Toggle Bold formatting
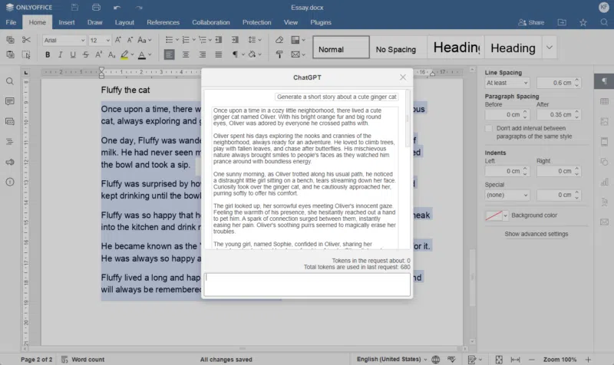 (48, 55)
